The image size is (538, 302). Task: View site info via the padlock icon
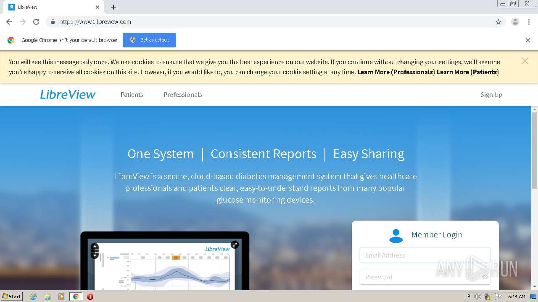click(x=53, y=22)
